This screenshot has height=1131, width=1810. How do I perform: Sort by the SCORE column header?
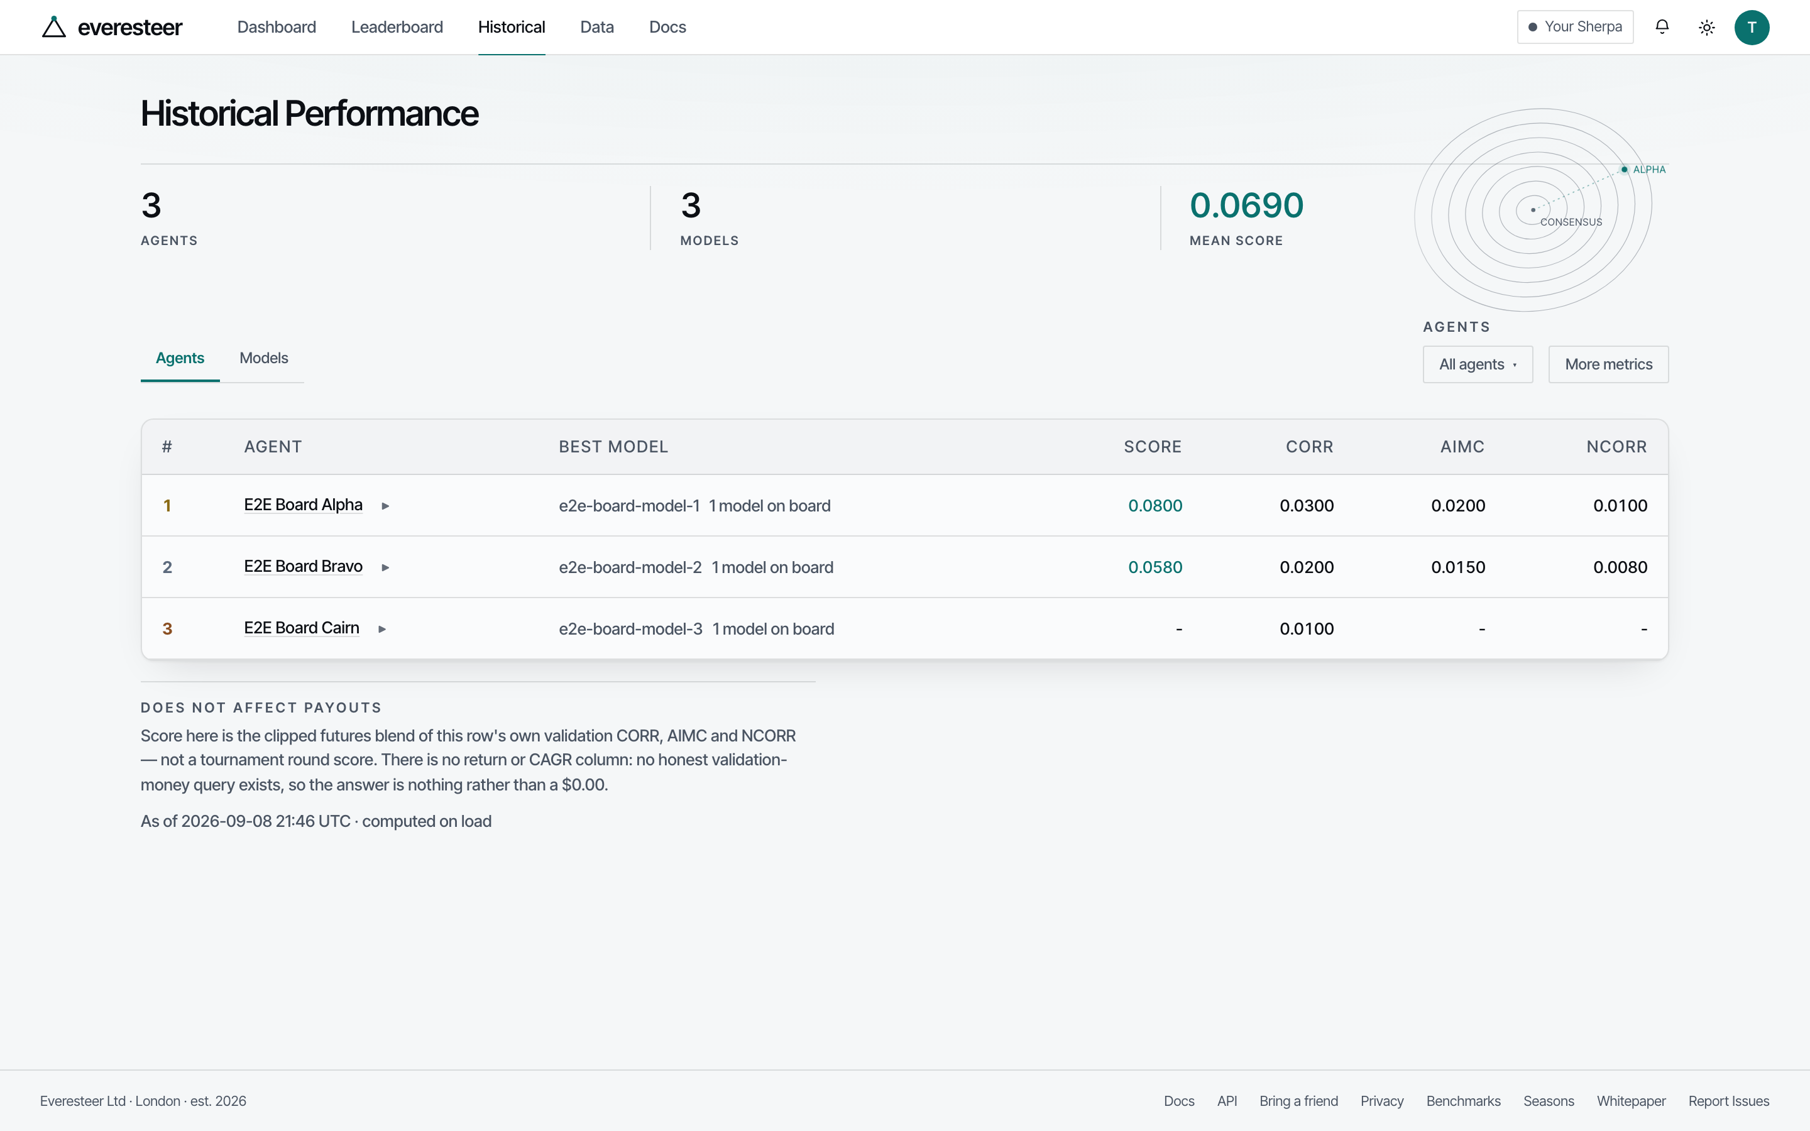[x=1153, y=447]
